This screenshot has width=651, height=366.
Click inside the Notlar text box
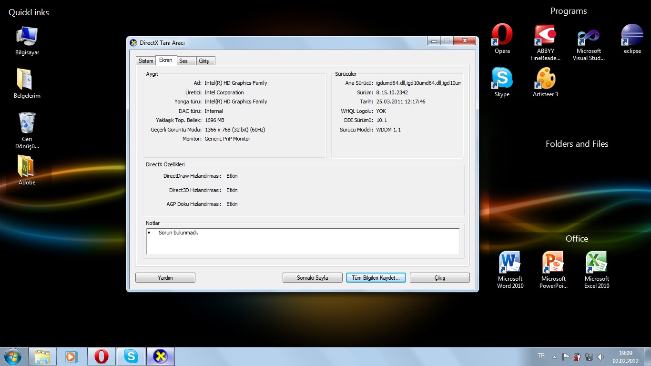pyautogui.click(x=303, y=242)
